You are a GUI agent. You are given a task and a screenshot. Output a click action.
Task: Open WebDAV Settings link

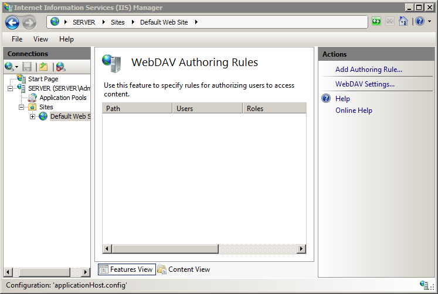pyautogui.click(x=365, y=84)
